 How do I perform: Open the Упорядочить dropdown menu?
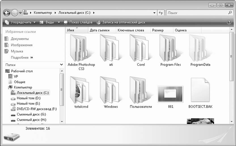[20, 22]
